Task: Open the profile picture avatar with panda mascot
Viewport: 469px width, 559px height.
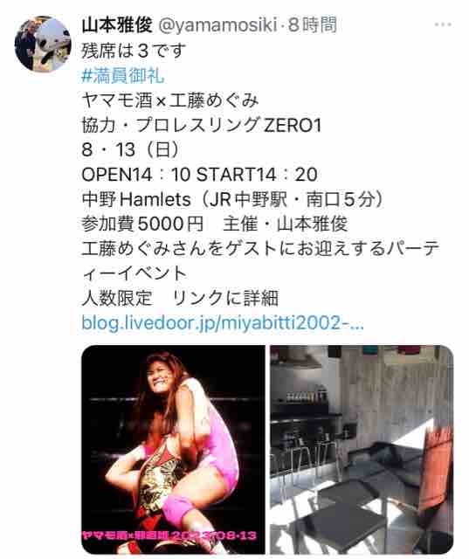Action: click(x=43, y=45)
